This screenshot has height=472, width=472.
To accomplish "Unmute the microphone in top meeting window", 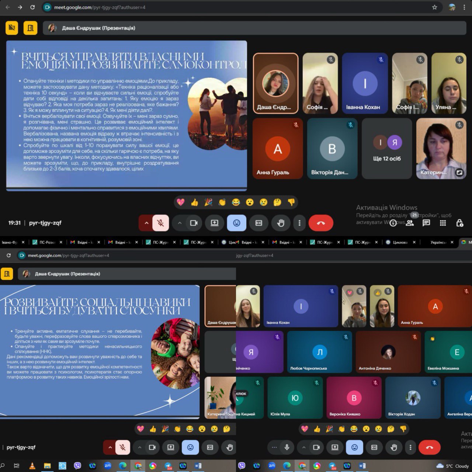I will point(160,223).
